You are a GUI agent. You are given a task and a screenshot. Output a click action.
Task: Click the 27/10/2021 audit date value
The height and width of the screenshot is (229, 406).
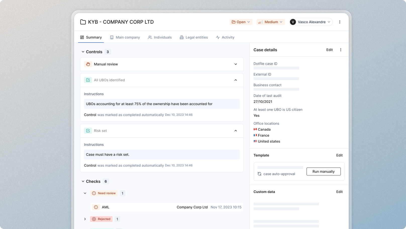[x=263, y=102]
